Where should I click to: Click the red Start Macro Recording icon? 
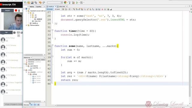[x=102, y=9]
